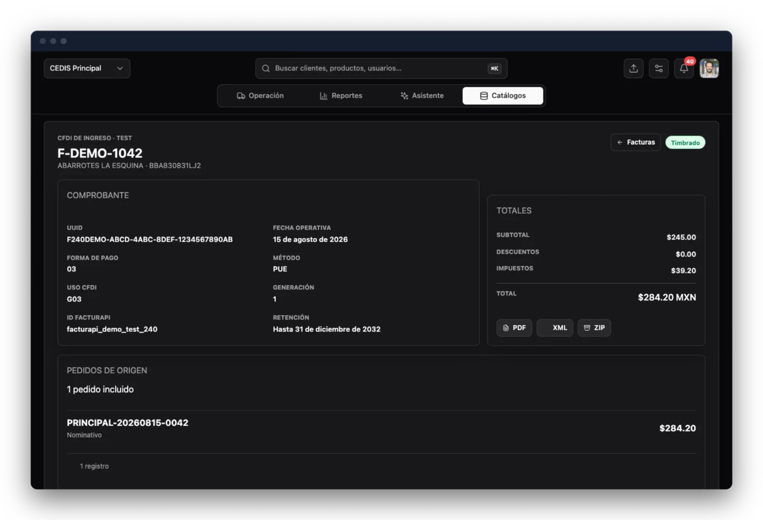Click the chevron in CEDIS Principal selector

click(120, 69)
